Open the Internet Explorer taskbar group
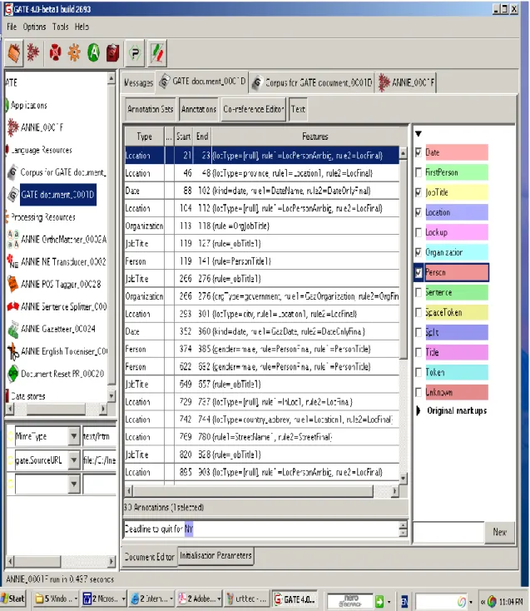 point(152,599)
